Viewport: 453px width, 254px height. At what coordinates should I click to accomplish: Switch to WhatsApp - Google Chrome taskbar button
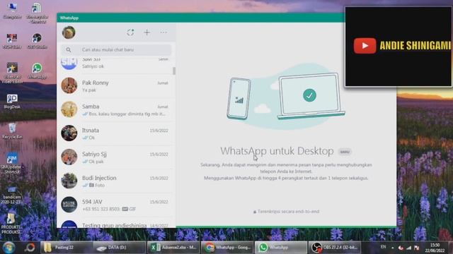227,248
